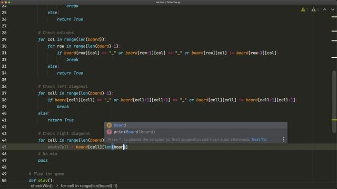The height and width of the screenshot is (189, 337).
Task: Click 'else:' on line 40
Action: [x=44, y=113]
